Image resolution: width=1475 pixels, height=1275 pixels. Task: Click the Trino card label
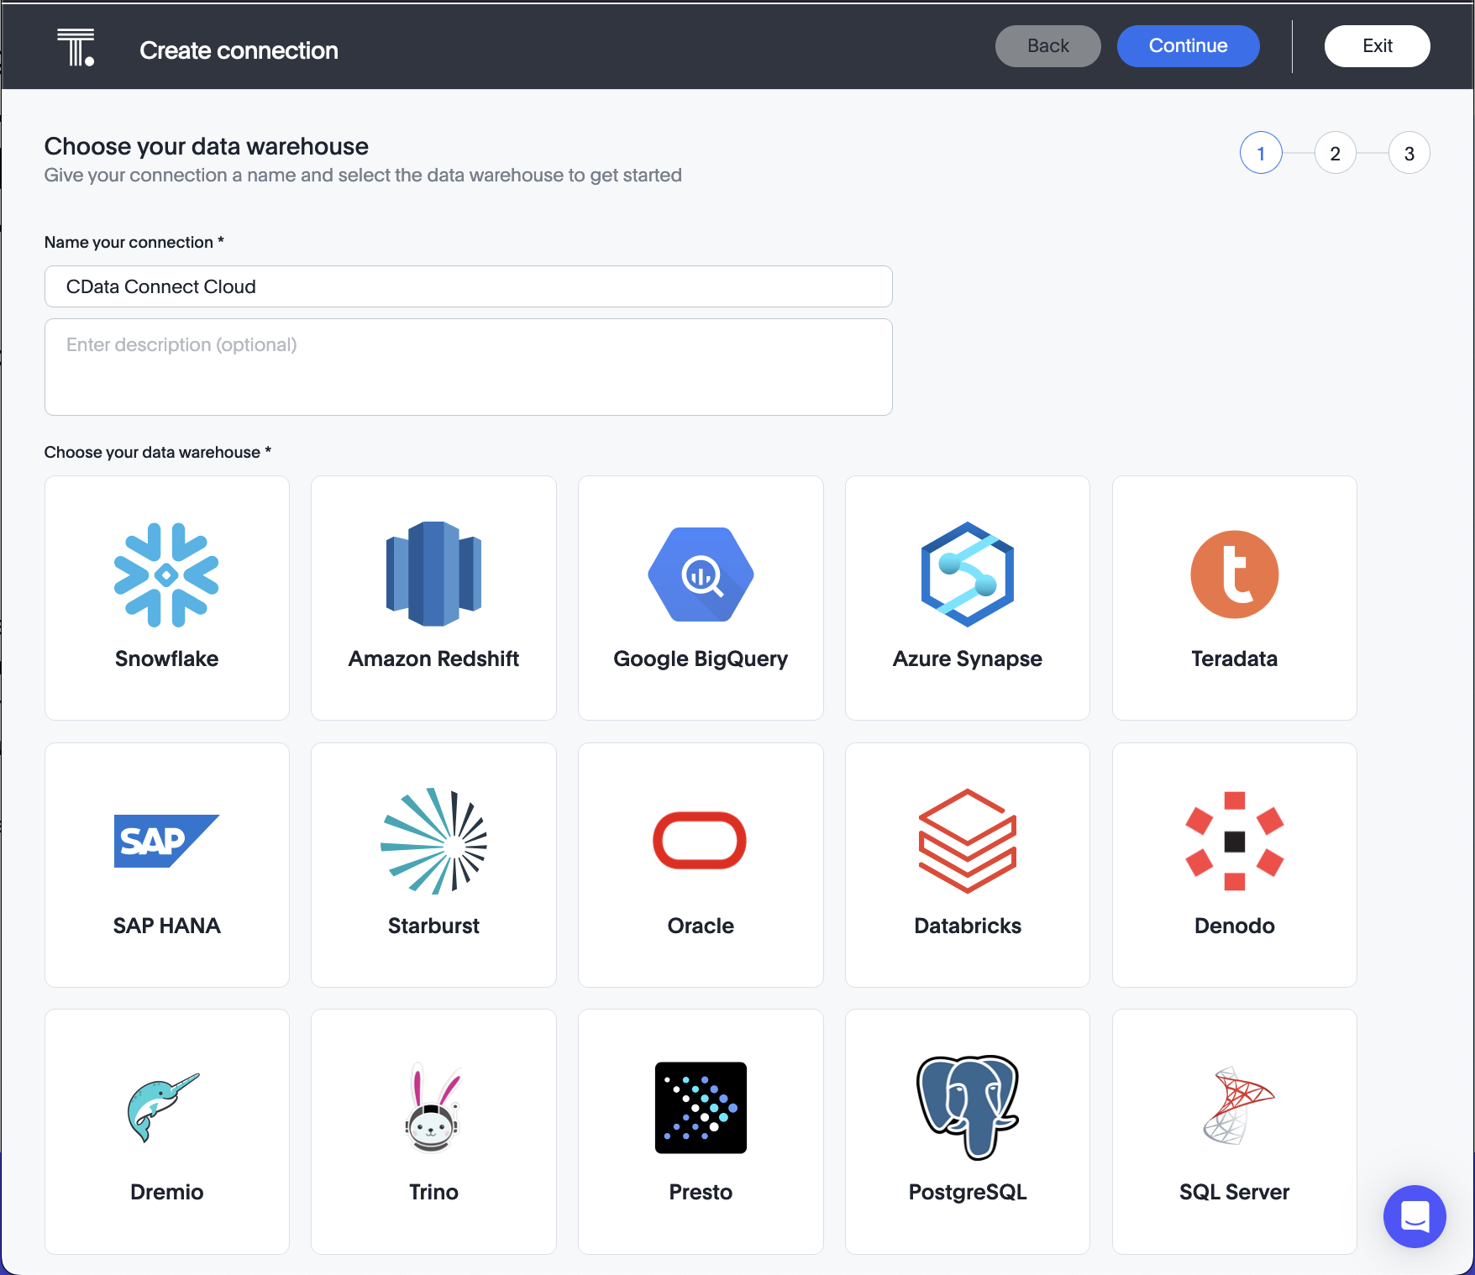click(433, 1192)
